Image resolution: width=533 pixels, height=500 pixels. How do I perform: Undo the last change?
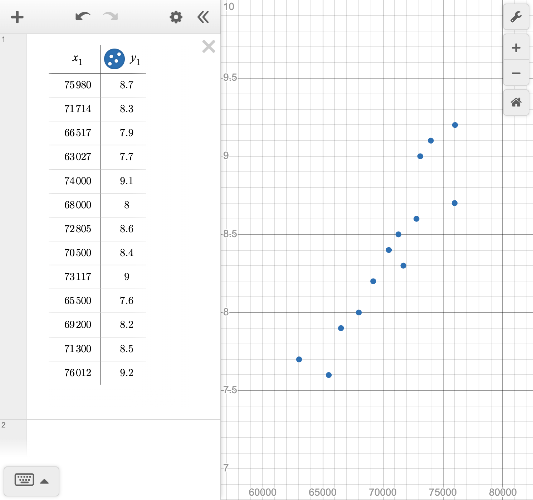pos(82,17)
